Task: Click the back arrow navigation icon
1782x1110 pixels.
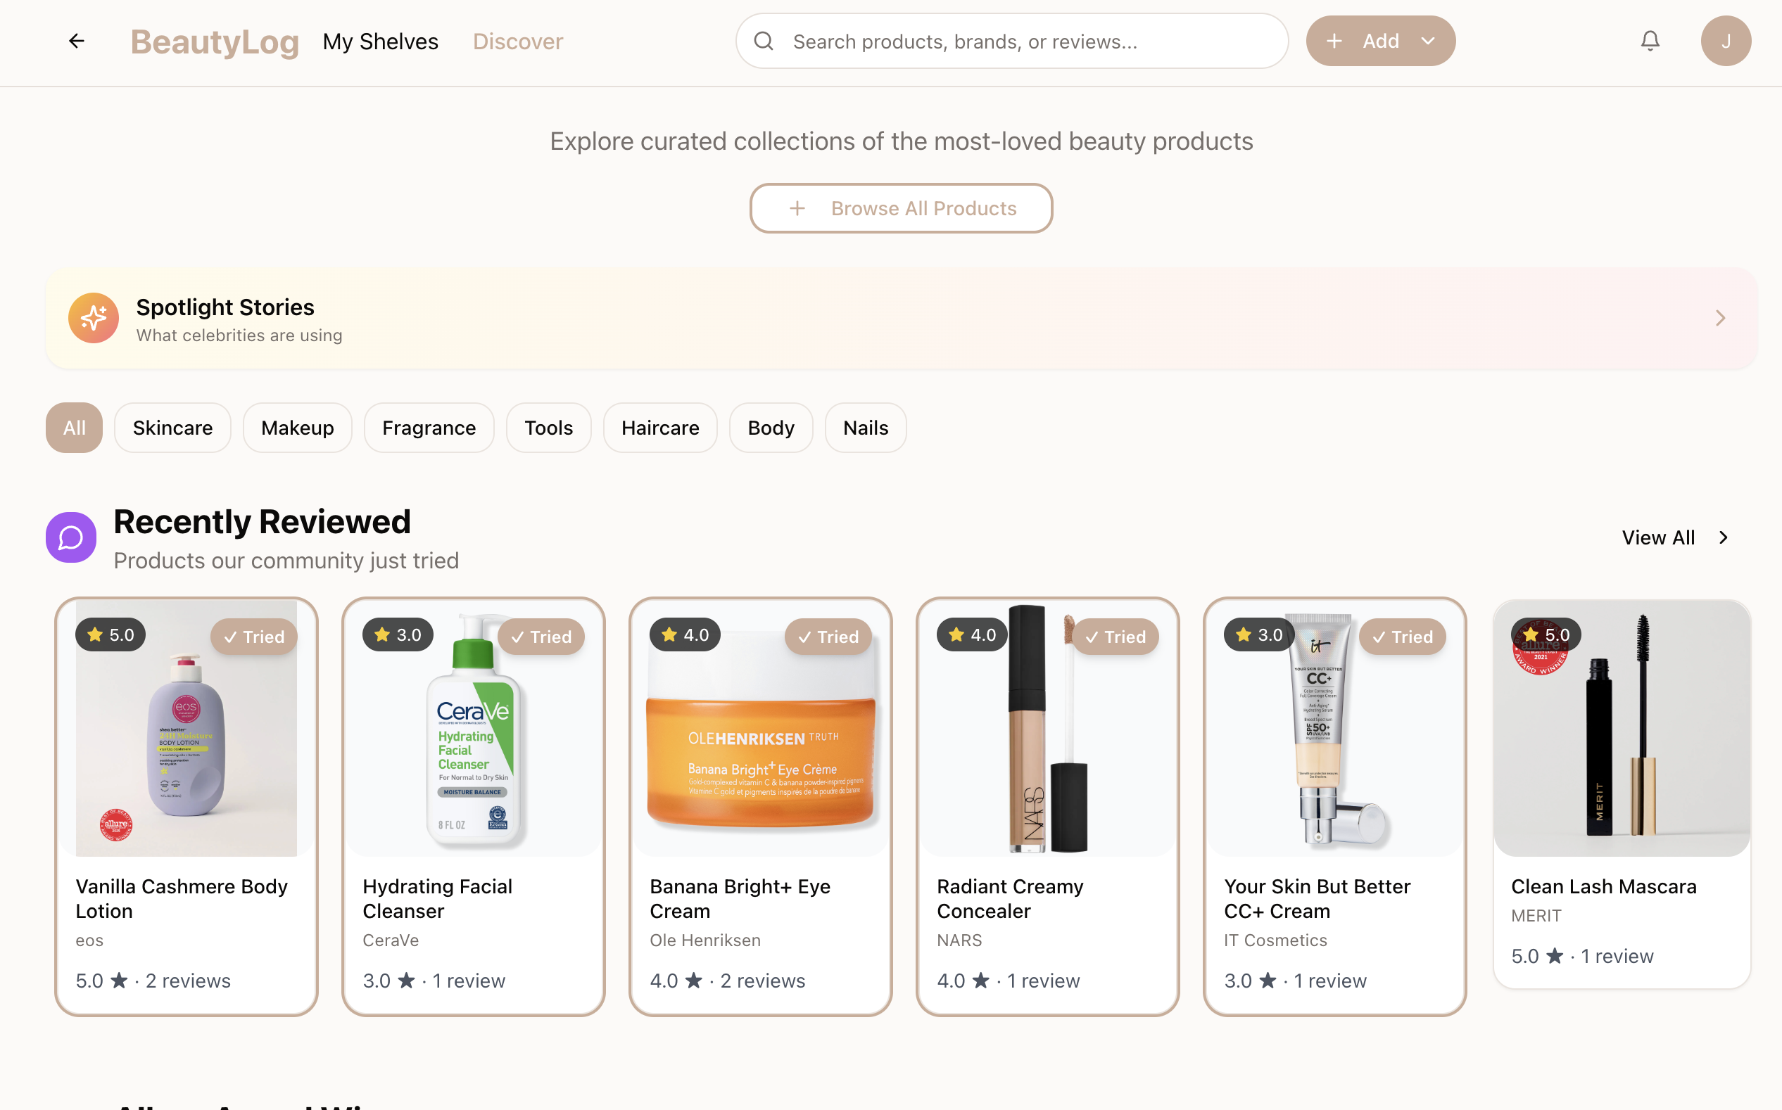Action: coord(77,40)
